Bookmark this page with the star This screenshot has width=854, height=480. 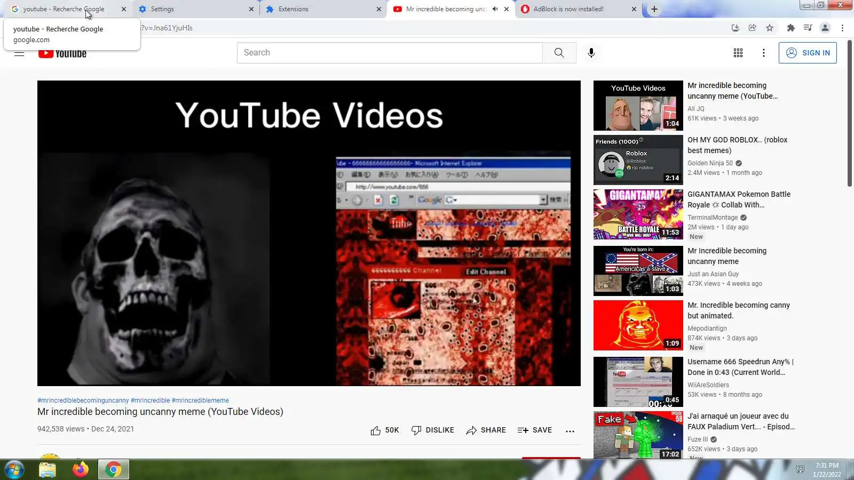tap(770, 28)
